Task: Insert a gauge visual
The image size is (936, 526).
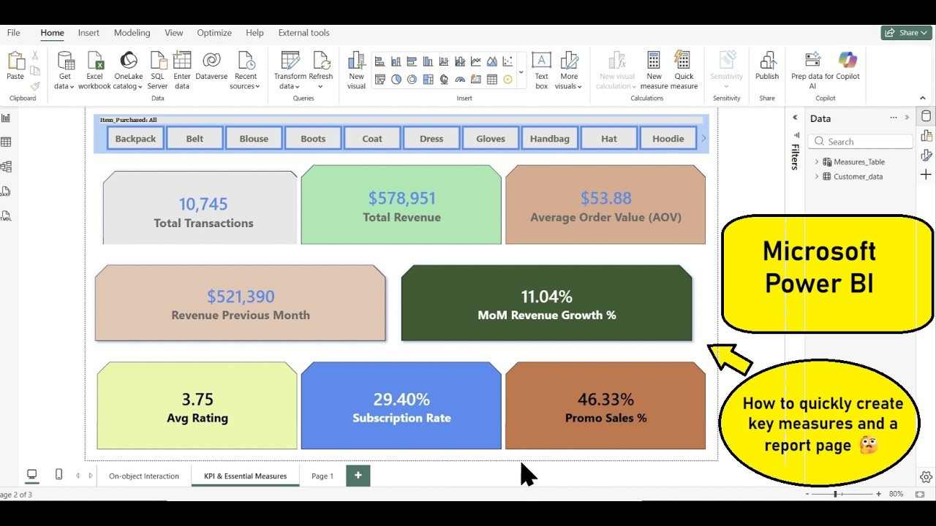Action: tap(460, 80)
